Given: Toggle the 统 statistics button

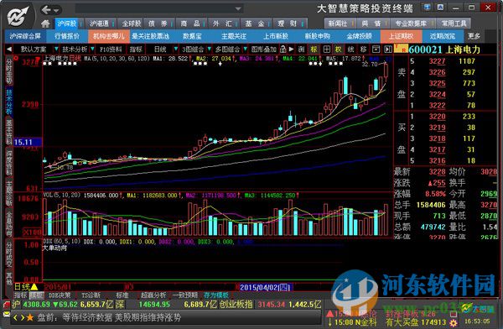Looking at the screenshot, I should pos(351,50).
